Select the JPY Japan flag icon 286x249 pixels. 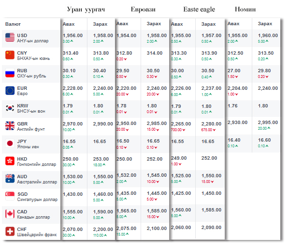10,143
